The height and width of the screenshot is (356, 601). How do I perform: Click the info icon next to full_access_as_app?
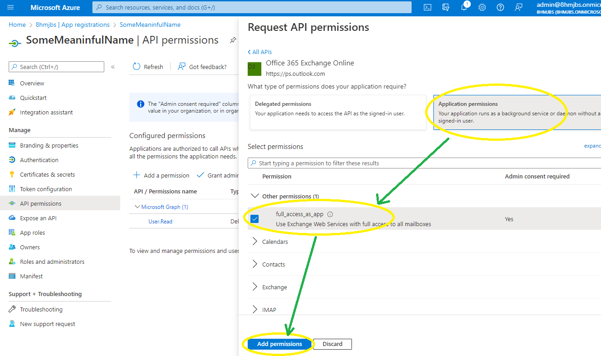pyautogui.click(x=330, y=214)
